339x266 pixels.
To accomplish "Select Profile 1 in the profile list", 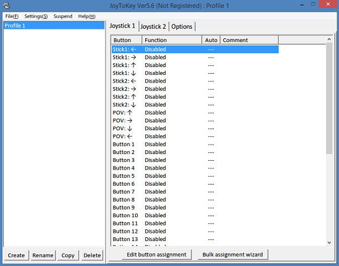I will [54, 25].
